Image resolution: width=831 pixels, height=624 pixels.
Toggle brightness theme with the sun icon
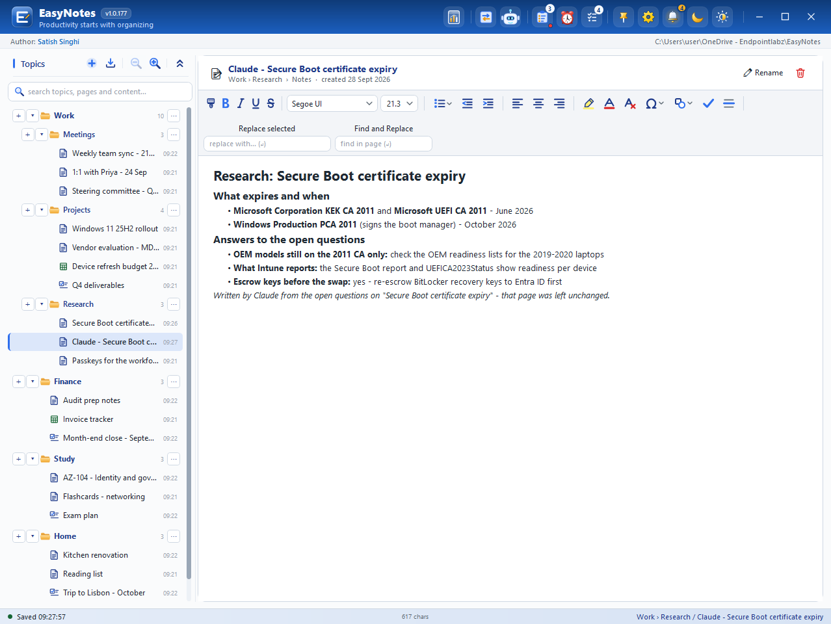point(722,18)
